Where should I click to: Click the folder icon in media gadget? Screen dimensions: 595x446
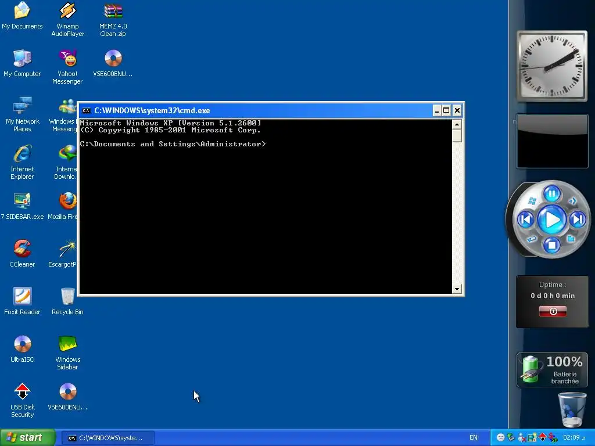point(571,239)
